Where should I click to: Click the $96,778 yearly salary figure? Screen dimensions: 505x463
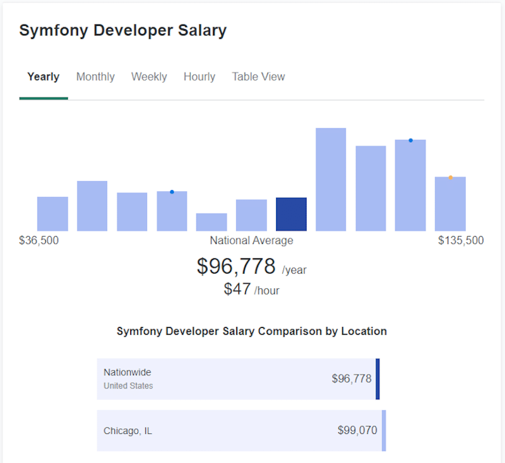coord(236,266)
